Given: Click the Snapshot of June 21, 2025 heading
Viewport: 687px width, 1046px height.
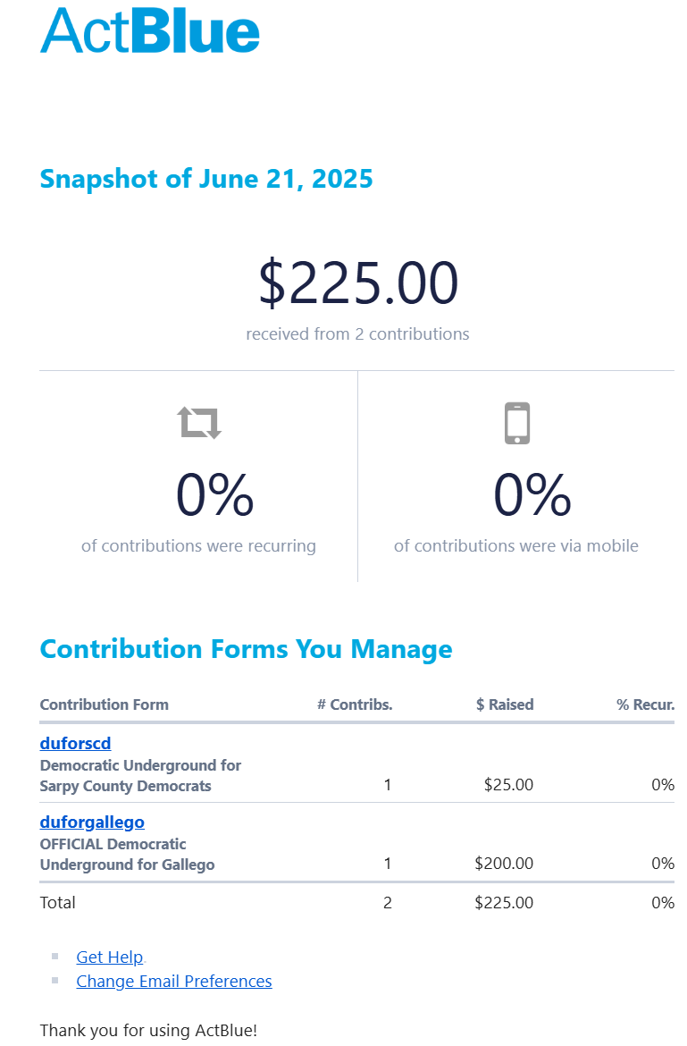Looking at the screenshot, I should pyautogui.click(x=206, y=179).
